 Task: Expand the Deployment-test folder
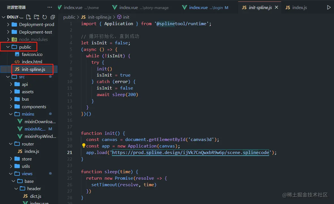pos(8,32)
